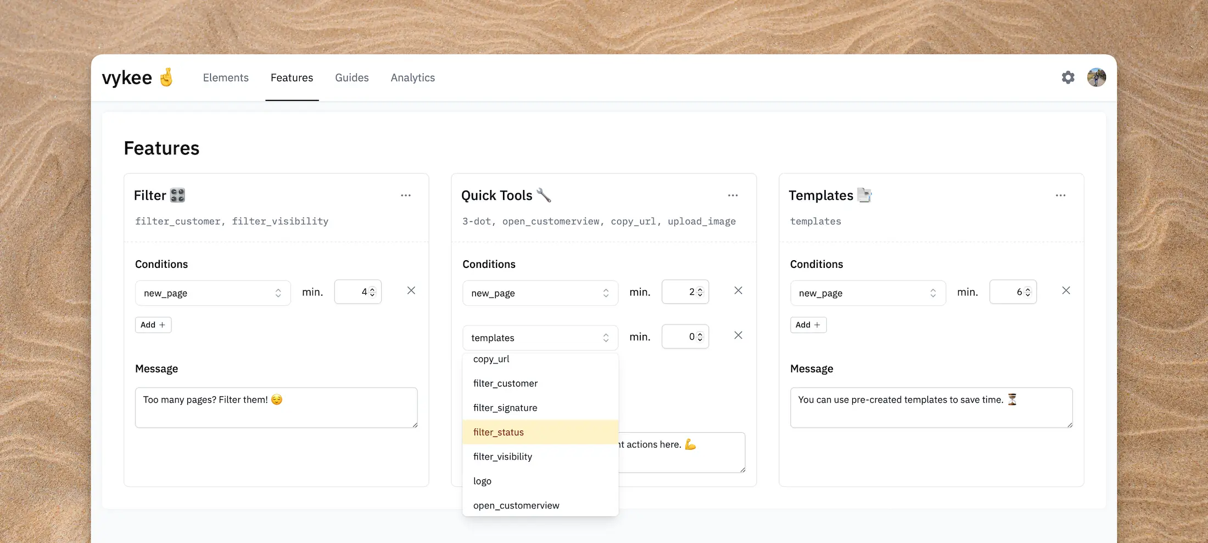Open the Quick Tools three-dot menu
Screen dimensions: 1208x543
(x=733, y=195)
